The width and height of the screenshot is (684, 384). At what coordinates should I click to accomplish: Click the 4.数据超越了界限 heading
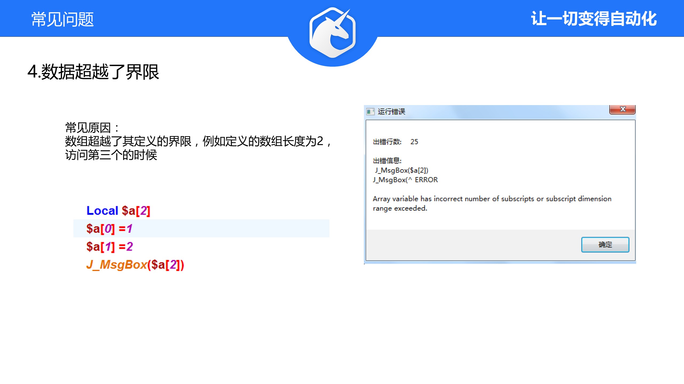[x=93, y=72]
